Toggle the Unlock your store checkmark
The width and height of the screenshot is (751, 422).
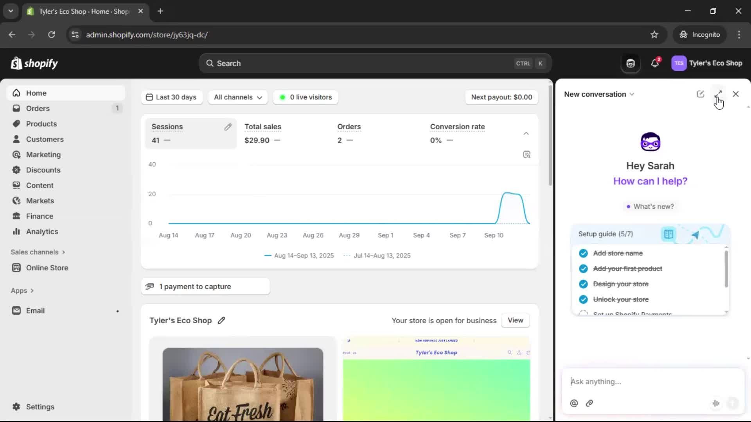tap(583, 300)
